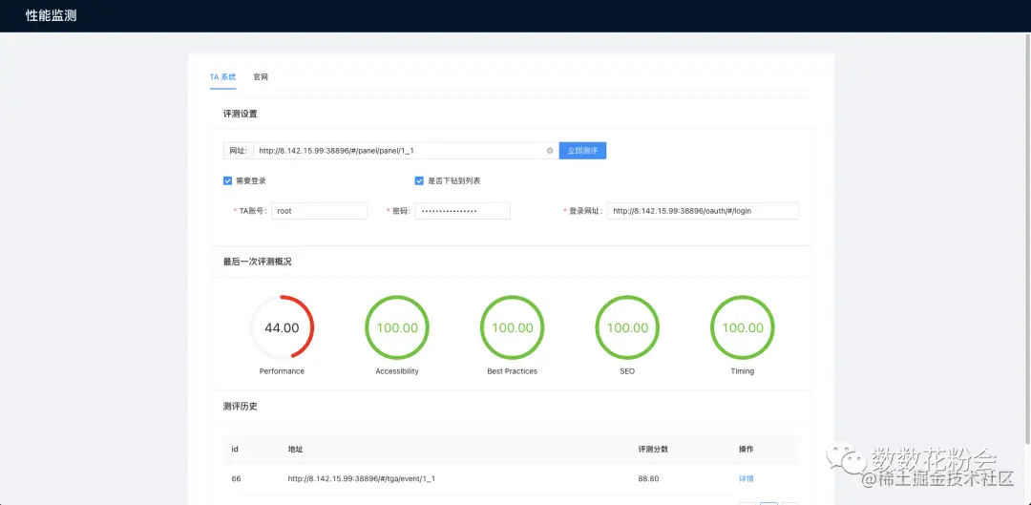Click the 性能监测 header title
1031x505 pixels.
point(52,16)
